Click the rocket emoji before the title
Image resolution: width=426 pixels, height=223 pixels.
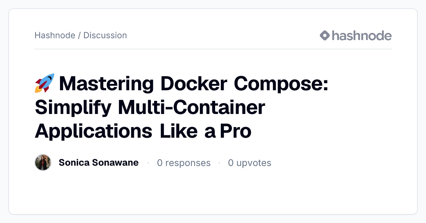click(x=44, y=83)
